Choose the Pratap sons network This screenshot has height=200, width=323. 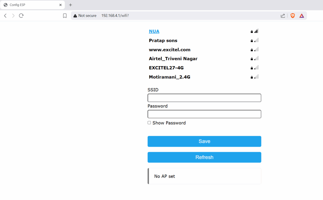(x=163, y=41)
